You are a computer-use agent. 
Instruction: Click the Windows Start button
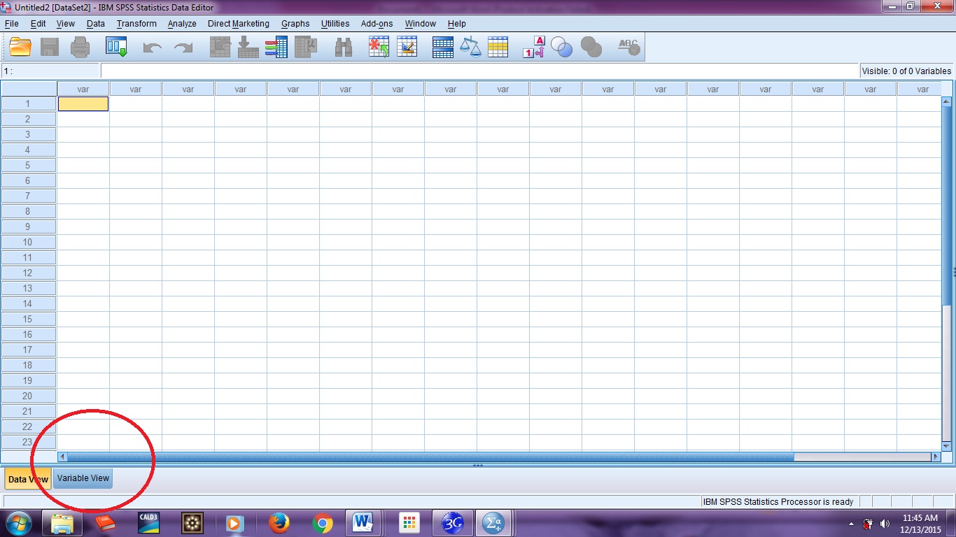(19, 523)
